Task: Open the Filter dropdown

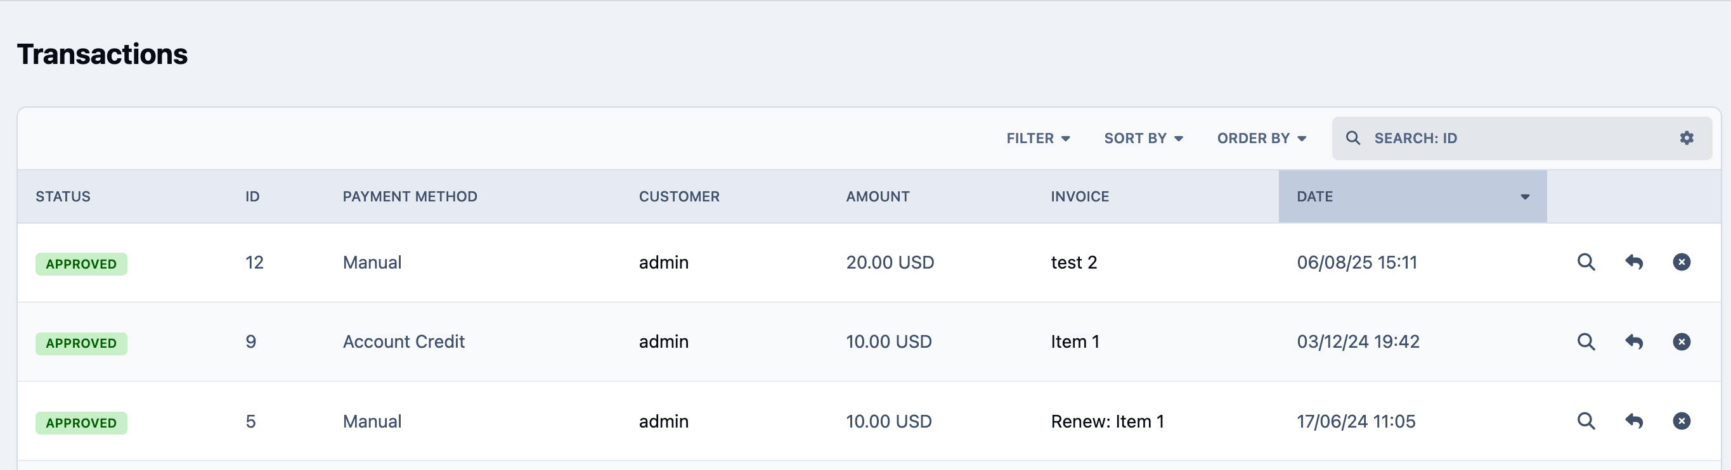Action: coord(1037,138)
